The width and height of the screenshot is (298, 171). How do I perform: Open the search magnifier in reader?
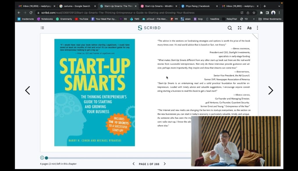click(230, 28)
